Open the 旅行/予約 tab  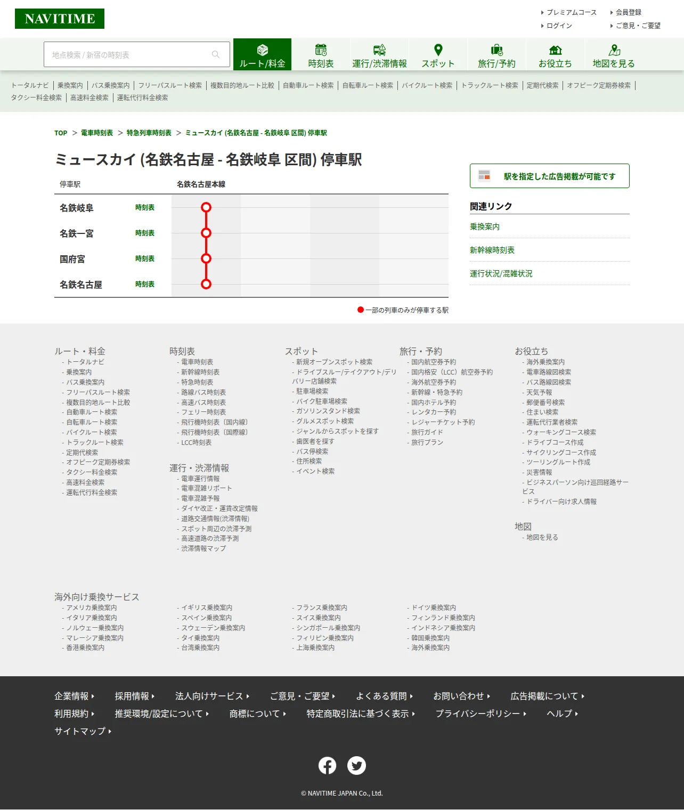click(496, 54)
